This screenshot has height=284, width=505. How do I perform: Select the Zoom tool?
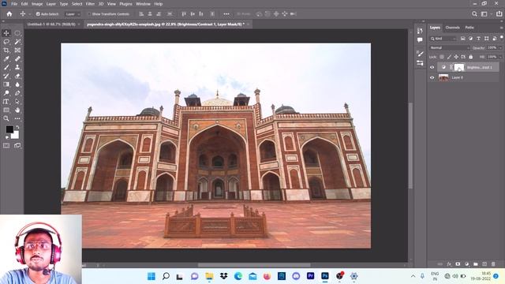coord(6,118)
